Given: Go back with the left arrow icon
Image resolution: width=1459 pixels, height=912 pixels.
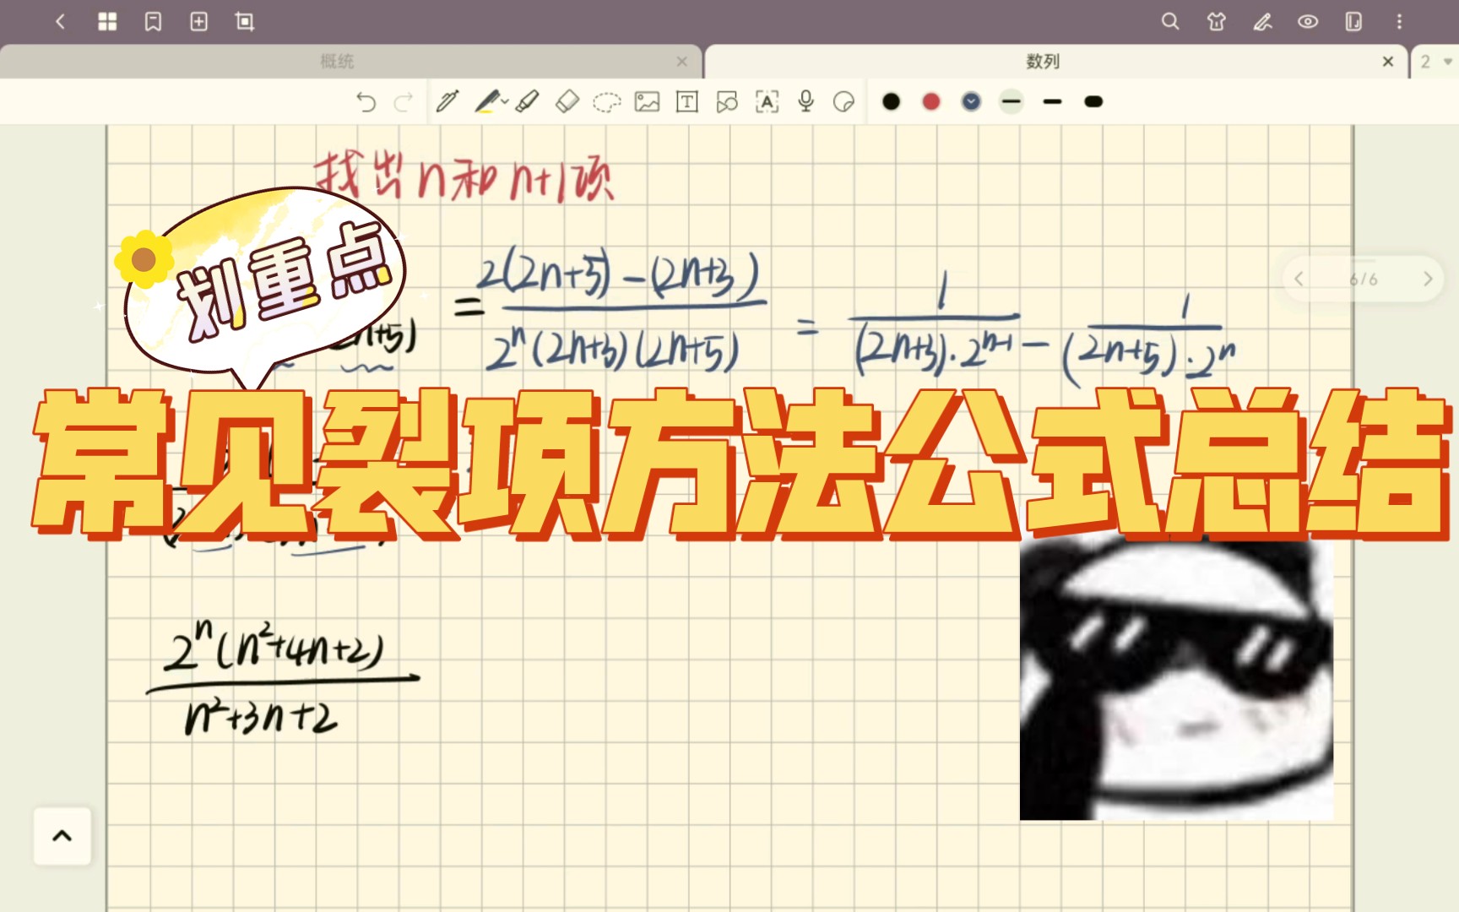Looking at the screenshot, I should tap(60, 22).
